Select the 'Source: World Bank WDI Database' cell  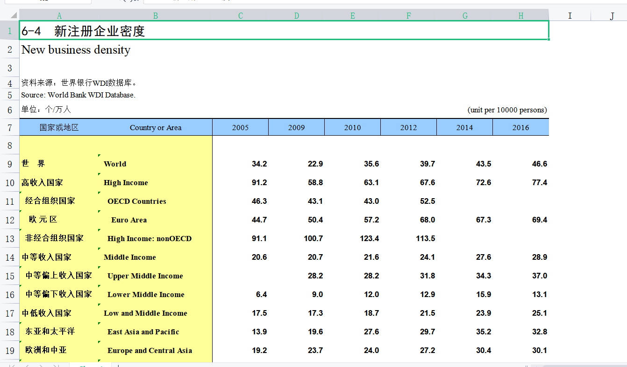pyautogui.click(x=78, y=95)
